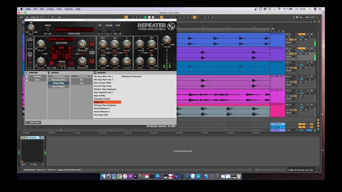Click the Edit Mode pencil icon
342x192 pixels.
pyautogui.click(x=27, y=122)
